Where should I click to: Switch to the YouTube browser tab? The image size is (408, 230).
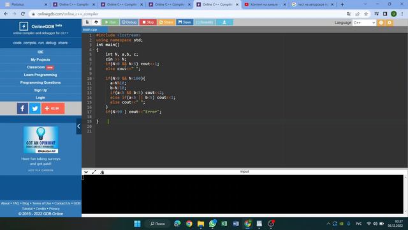click(x=265, y=4)
